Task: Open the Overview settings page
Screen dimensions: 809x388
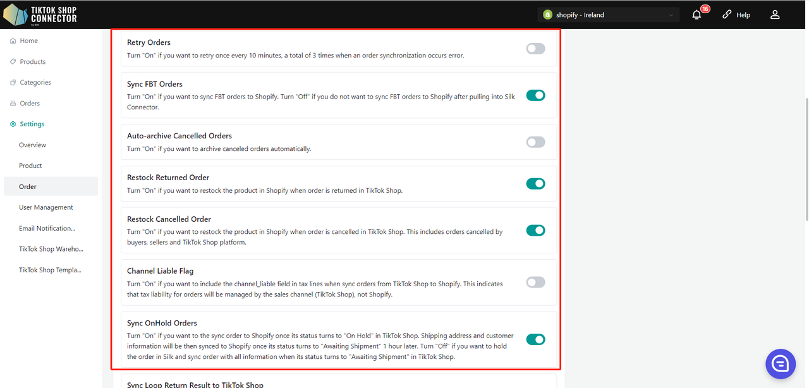Action: [32, 145]
